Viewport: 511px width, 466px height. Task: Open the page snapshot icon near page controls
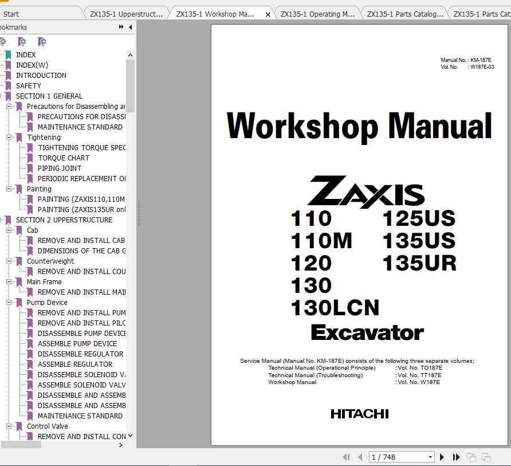click(x=471, y=457)
